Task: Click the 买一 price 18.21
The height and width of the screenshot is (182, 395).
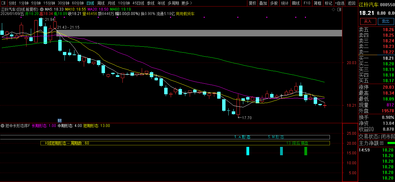Action: click(388, 58)
